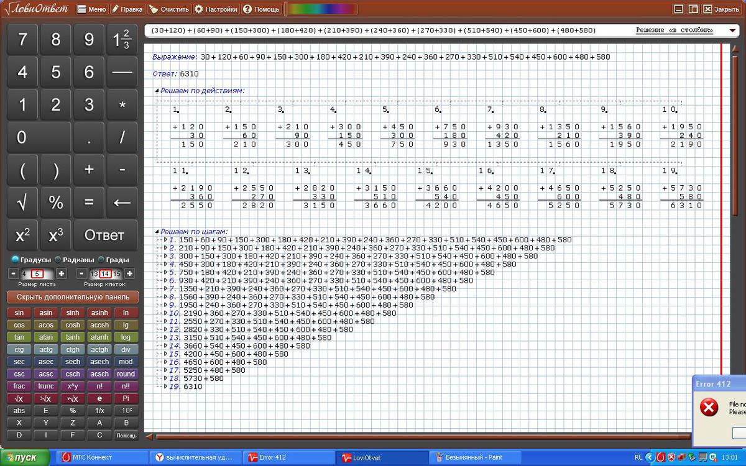This screenshot has width=746, height=466.
Task: Collapse the 'Решаем по шагам' section
Action: pyautogui.click(x=157, y=232)
